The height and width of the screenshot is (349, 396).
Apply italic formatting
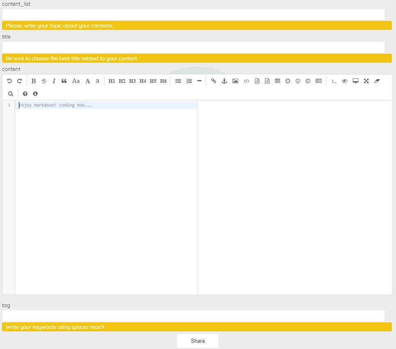click(54, 81)
